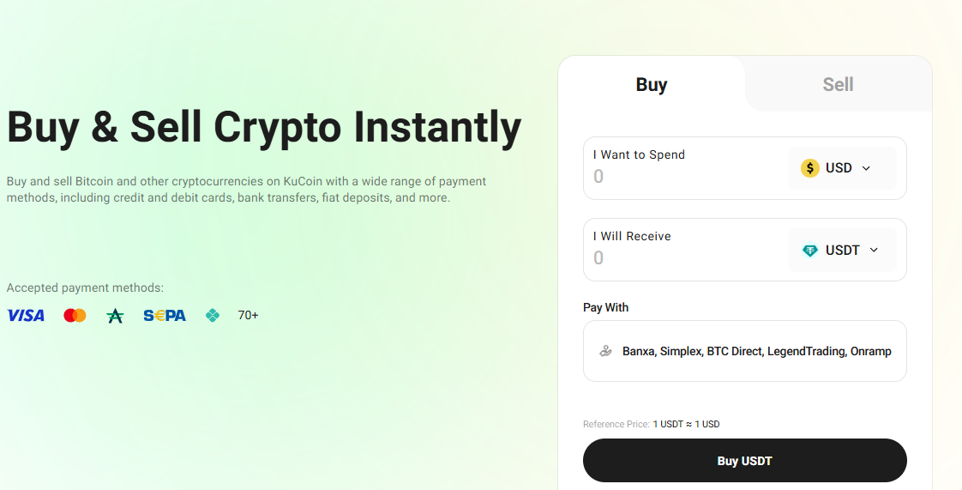
Task: Click the green star payment icon
Action: [x=115, y=316]
